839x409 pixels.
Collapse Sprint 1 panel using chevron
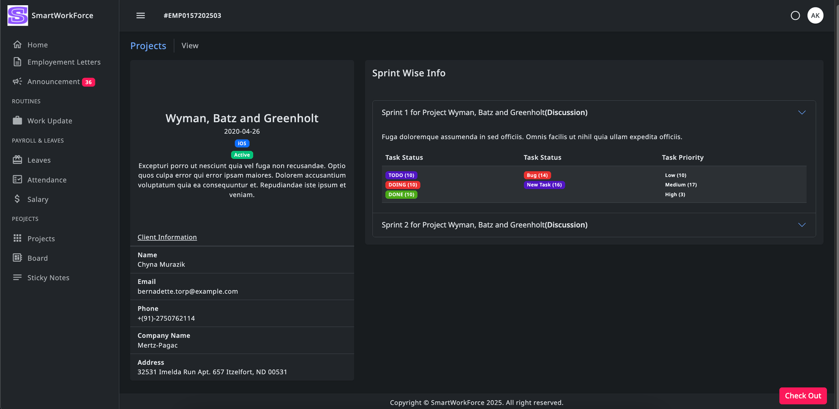pyautogui.click(x=801, y=113)
